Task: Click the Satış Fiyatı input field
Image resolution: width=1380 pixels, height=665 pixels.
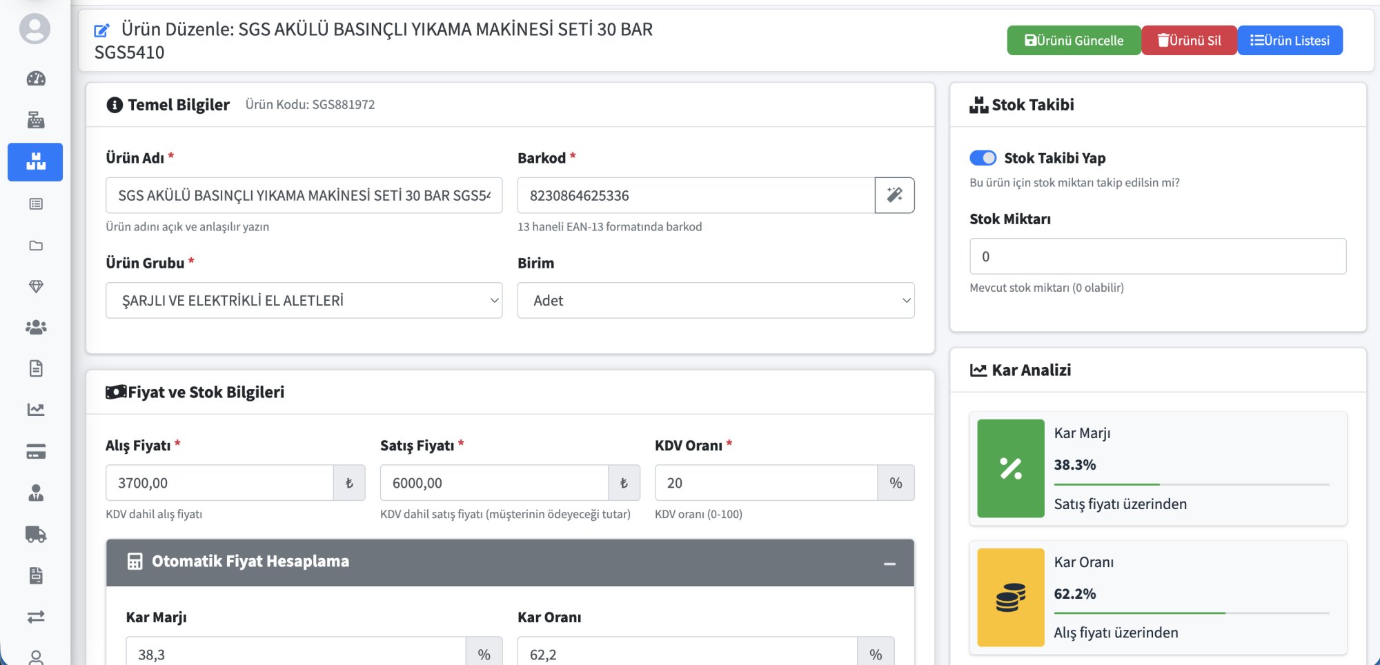Action: [493, 483]
